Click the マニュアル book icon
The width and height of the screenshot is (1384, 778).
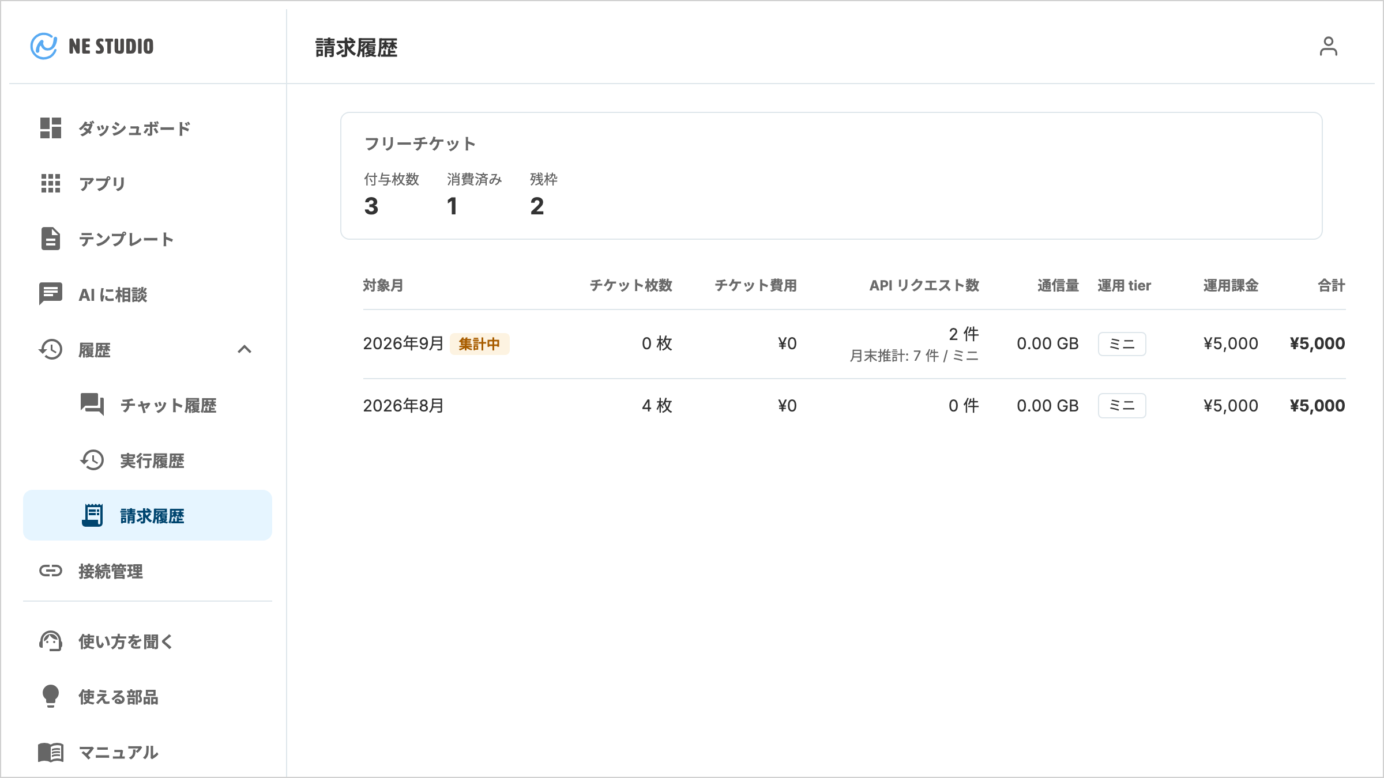coord(51,752)
